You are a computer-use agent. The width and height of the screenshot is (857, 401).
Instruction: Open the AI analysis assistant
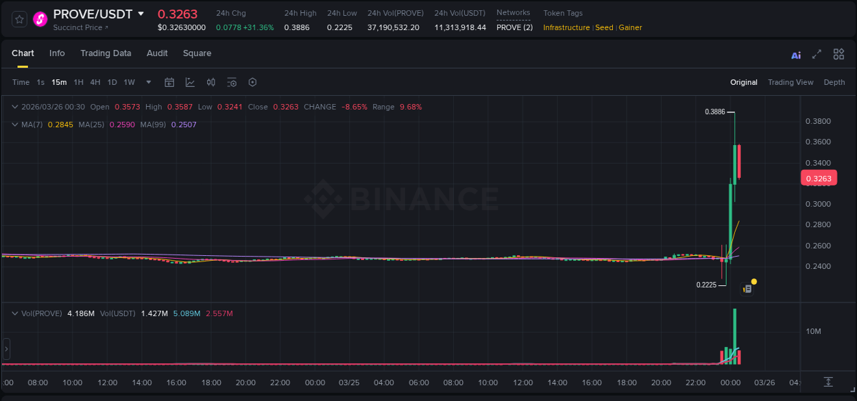point(795,54)
